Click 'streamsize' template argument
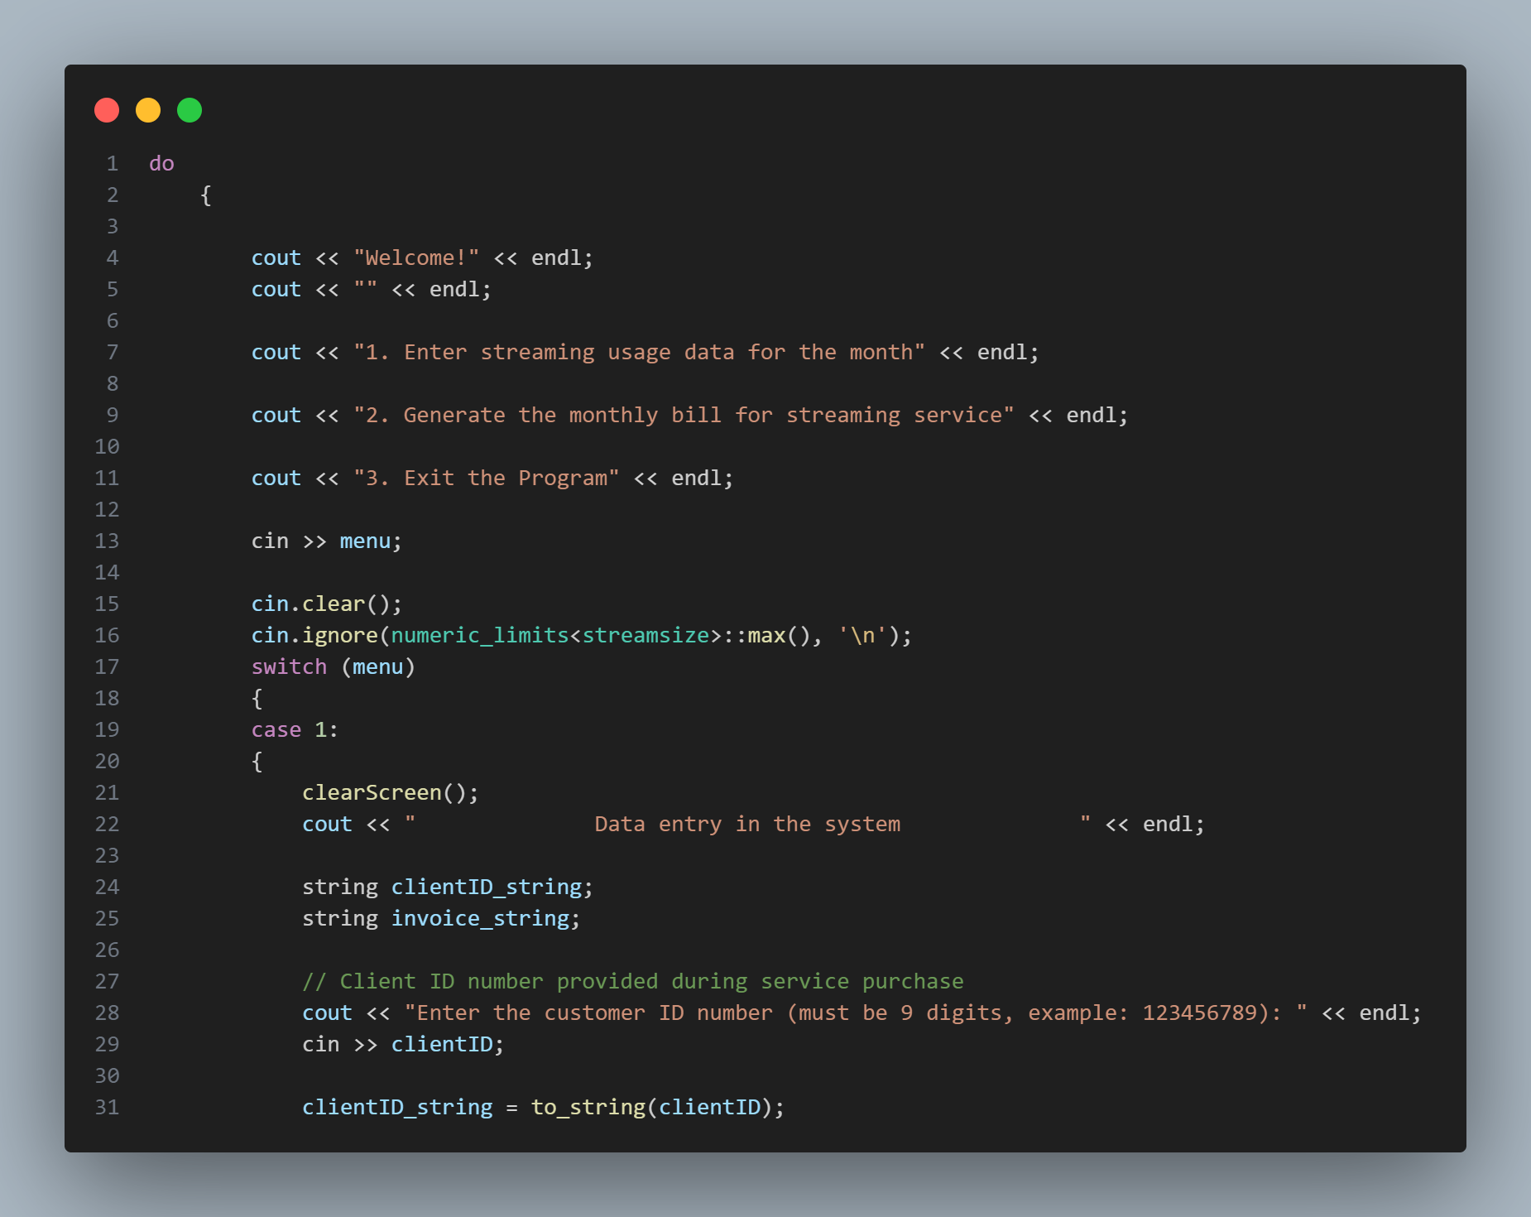This screenshot has width=1531, height=1217. [x=646, y=636]
